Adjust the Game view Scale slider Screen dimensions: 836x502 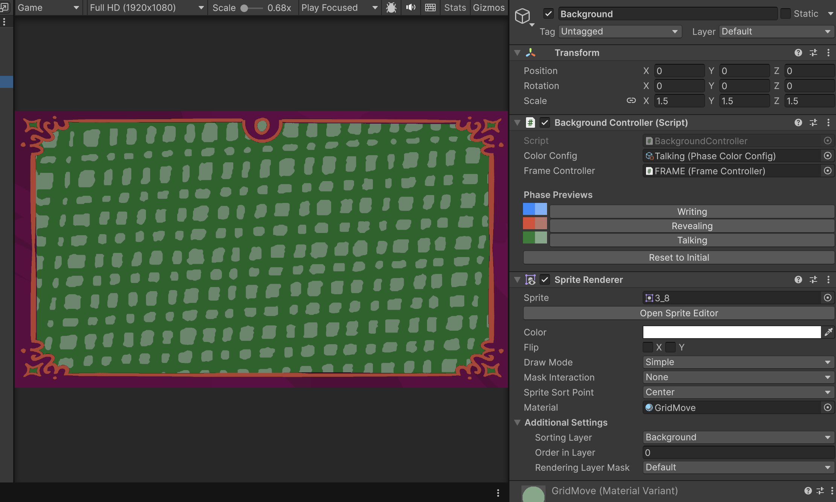tap(251, 8)
